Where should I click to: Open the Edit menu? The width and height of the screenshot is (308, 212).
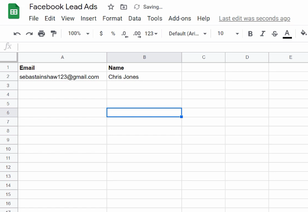[x=50, y=19]
